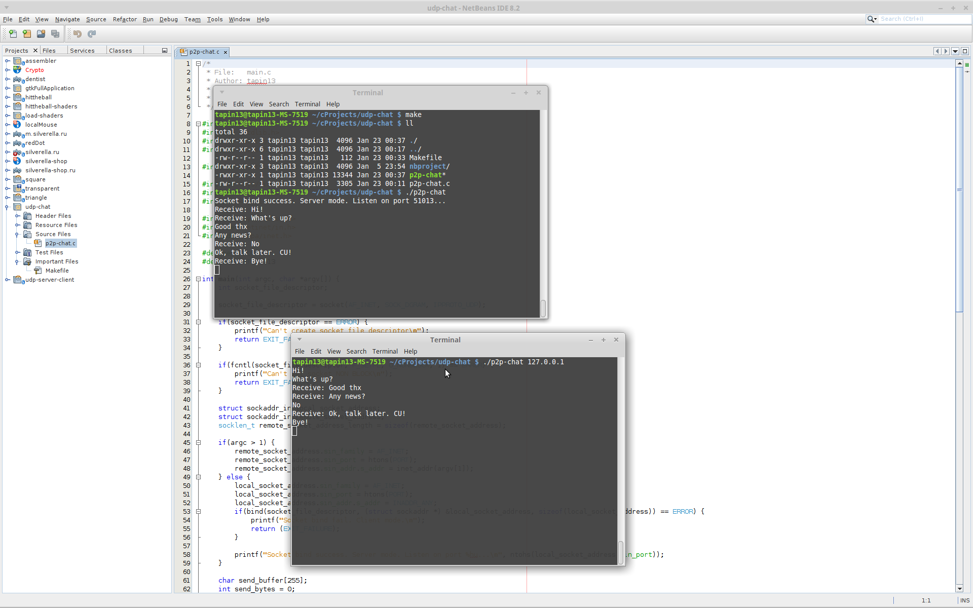
Task: Expand the Header Files tree node
Action: [18, 216]
